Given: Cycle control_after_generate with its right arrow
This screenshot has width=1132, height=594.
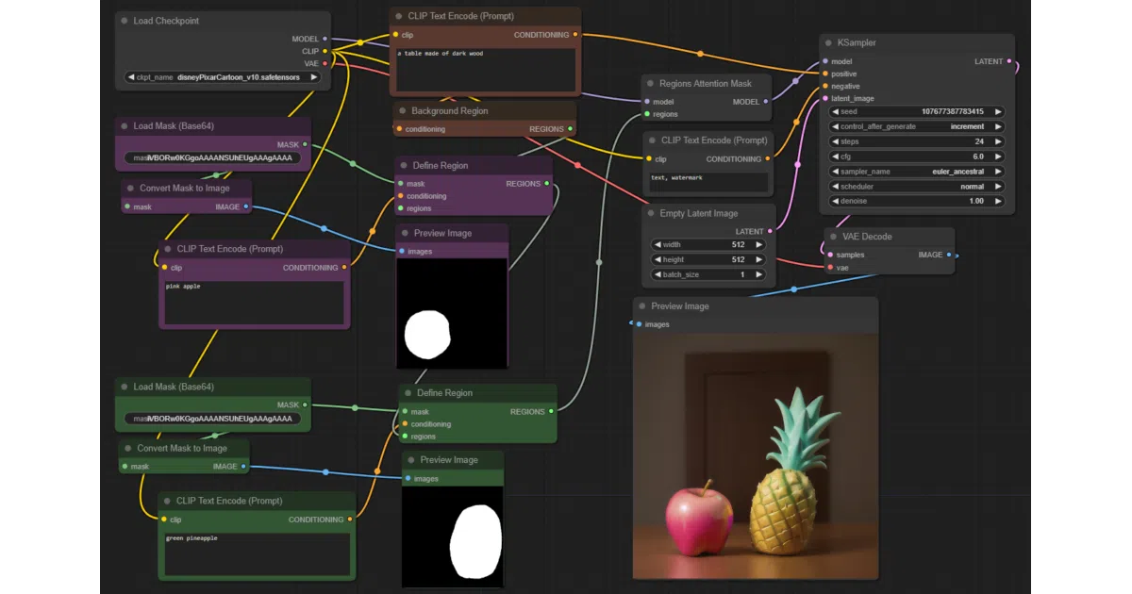Looking at the screenshot, I should pyautogui.click(x=998, y=126).
